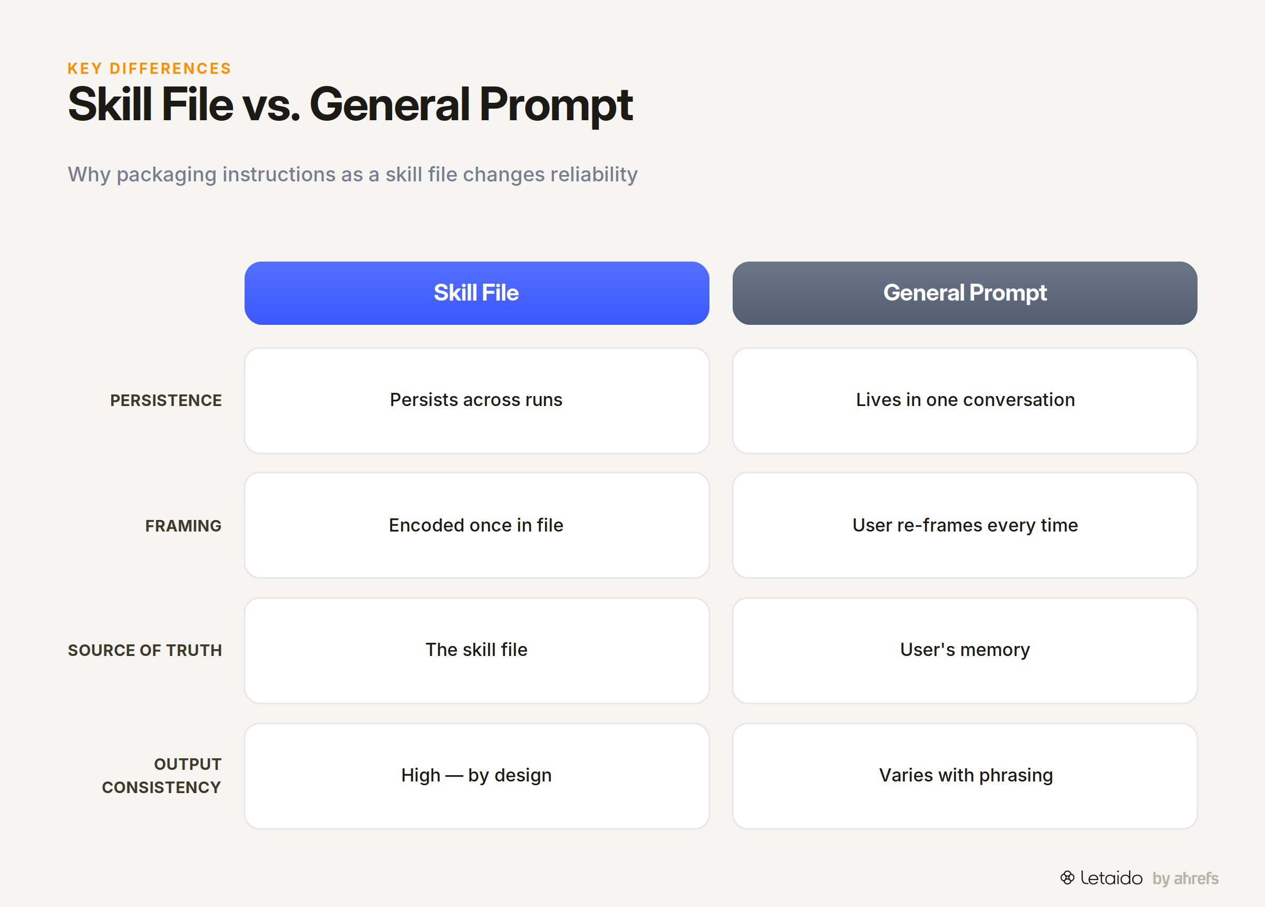Viewport: 1265px width, 907px height.
Task: Select the 'High — by design' cell
Action: coord(476,776)
